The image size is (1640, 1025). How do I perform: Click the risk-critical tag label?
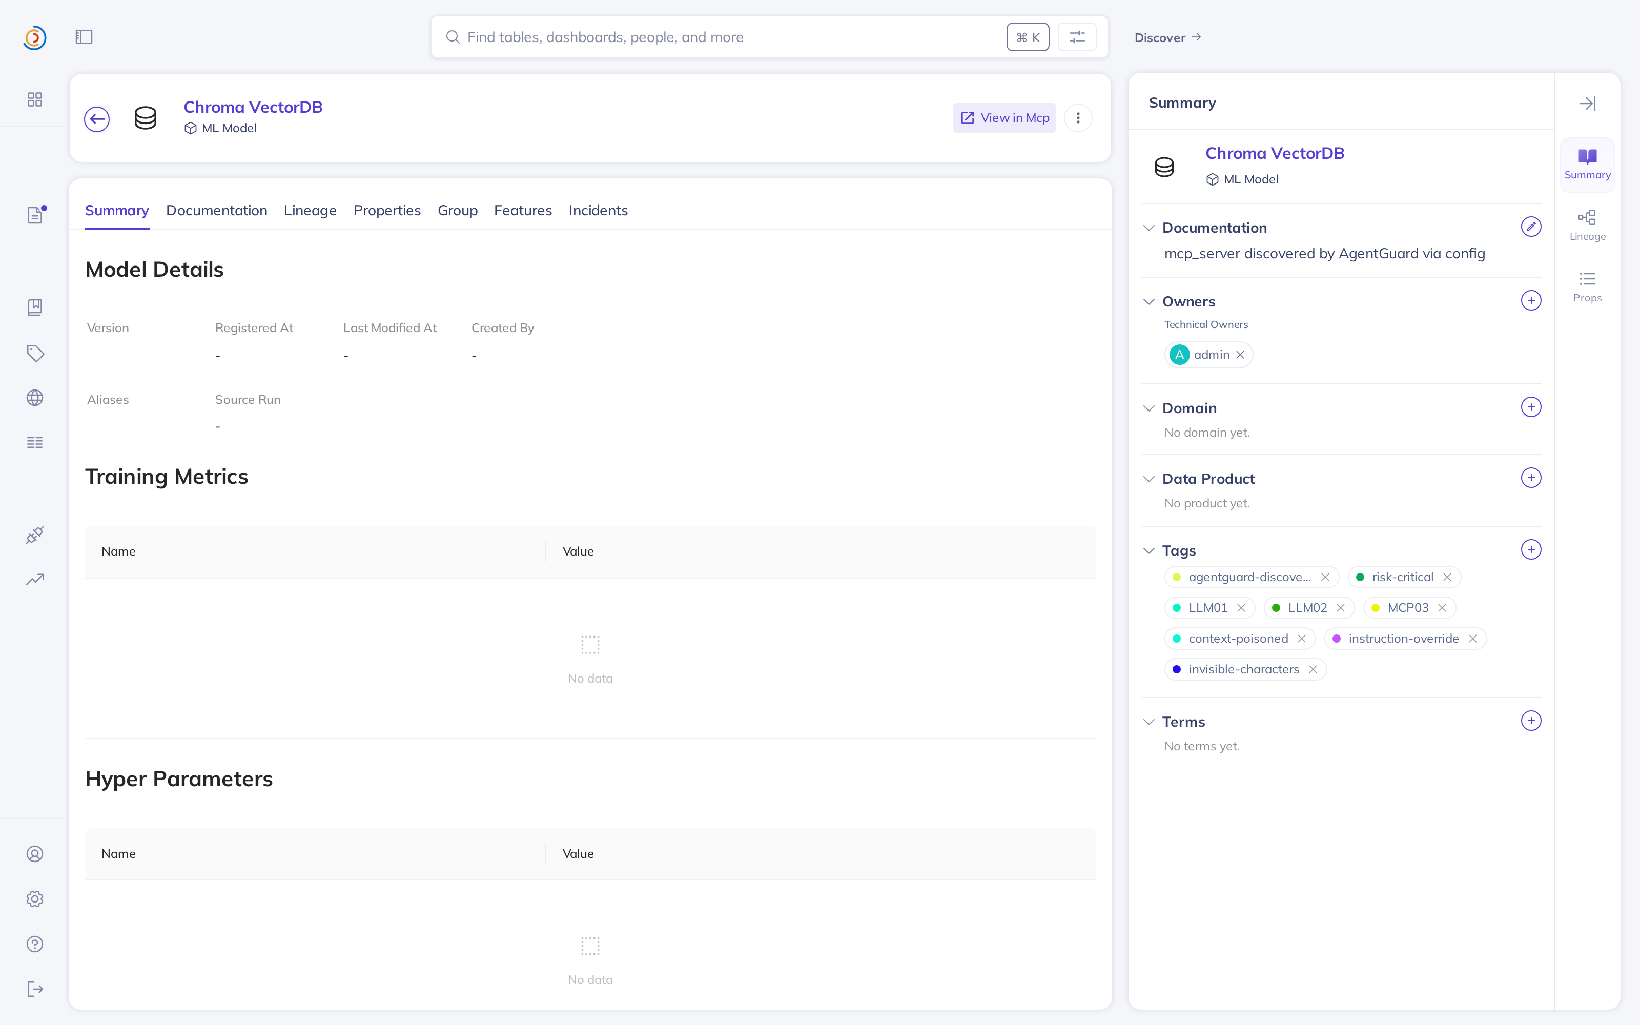point(1403,577)
